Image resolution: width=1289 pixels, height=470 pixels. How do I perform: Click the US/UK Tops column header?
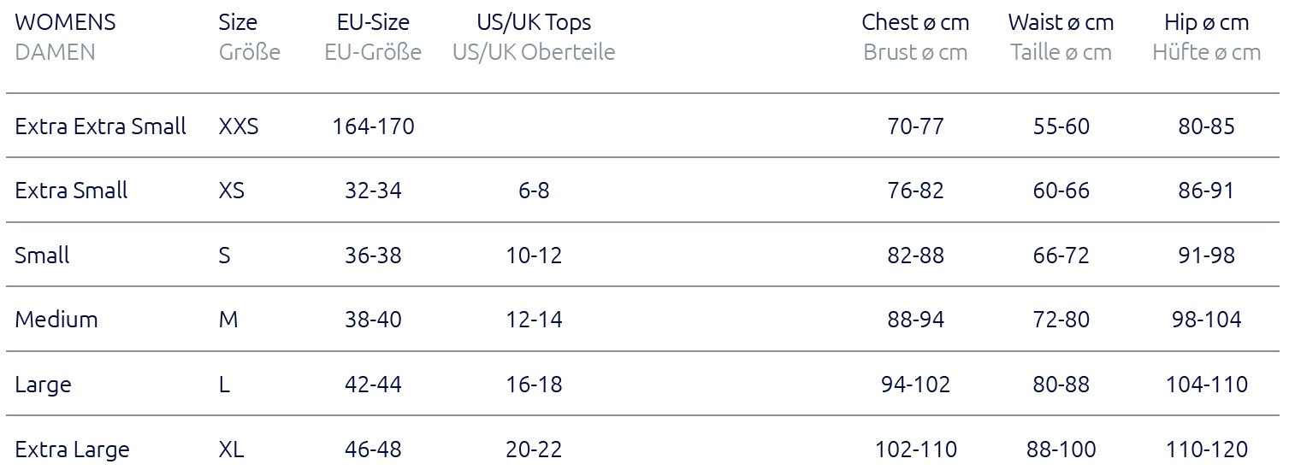(x=534, y=22)
